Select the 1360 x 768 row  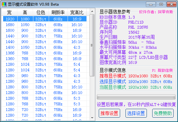coord(45,59)
